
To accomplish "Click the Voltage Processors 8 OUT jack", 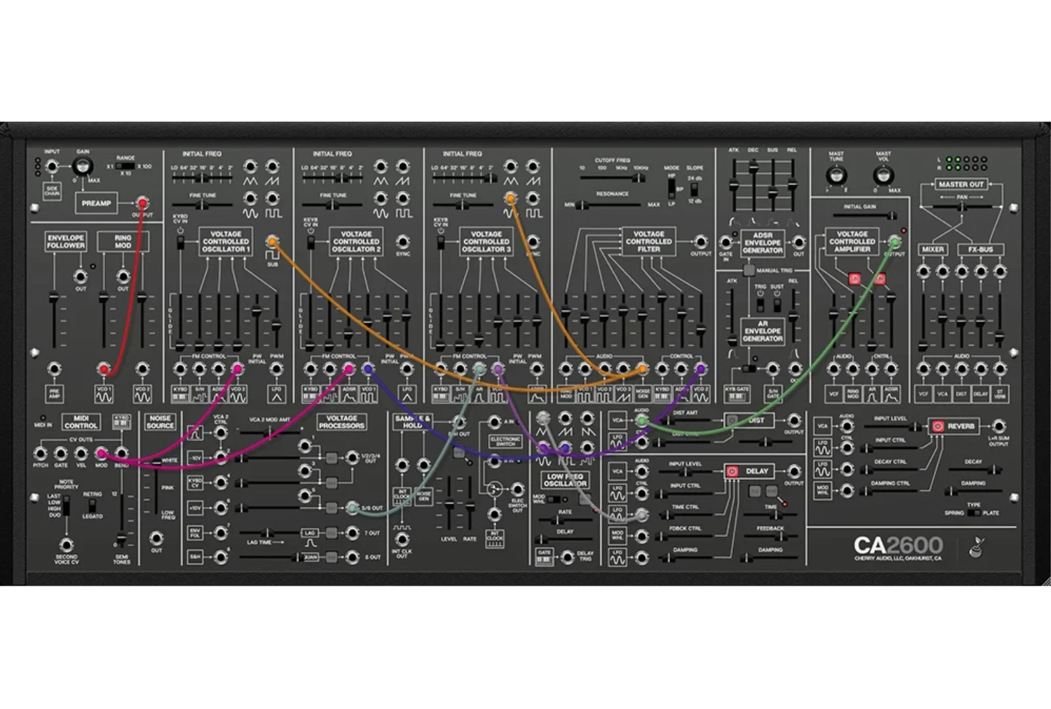I will tap(353, 557).
